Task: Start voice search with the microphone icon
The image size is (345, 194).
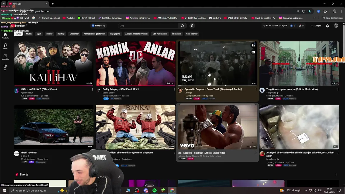Action: click(192, 26)
